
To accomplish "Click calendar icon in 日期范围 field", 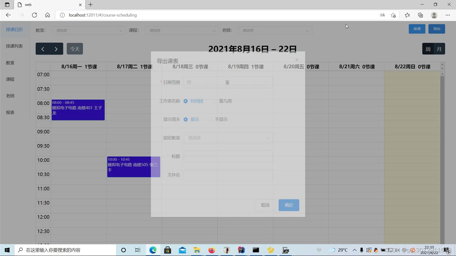I will tap(189, 82).
